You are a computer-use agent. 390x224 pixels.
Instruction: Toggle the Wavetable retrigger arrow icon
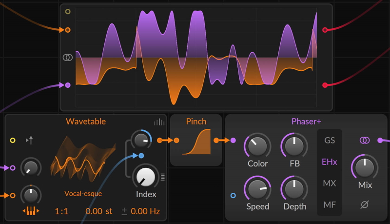coord(29,140)
